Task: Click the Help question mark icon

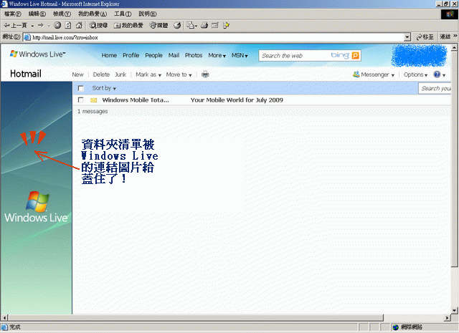Action: pyautogui.click(x=437, y=74)
